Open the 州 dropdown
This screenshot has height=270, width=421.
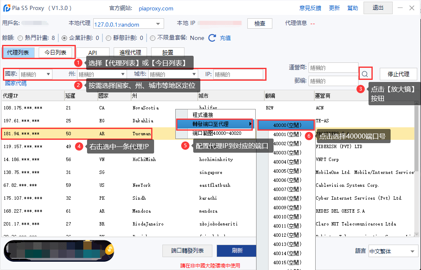click(x=102, y=74)
